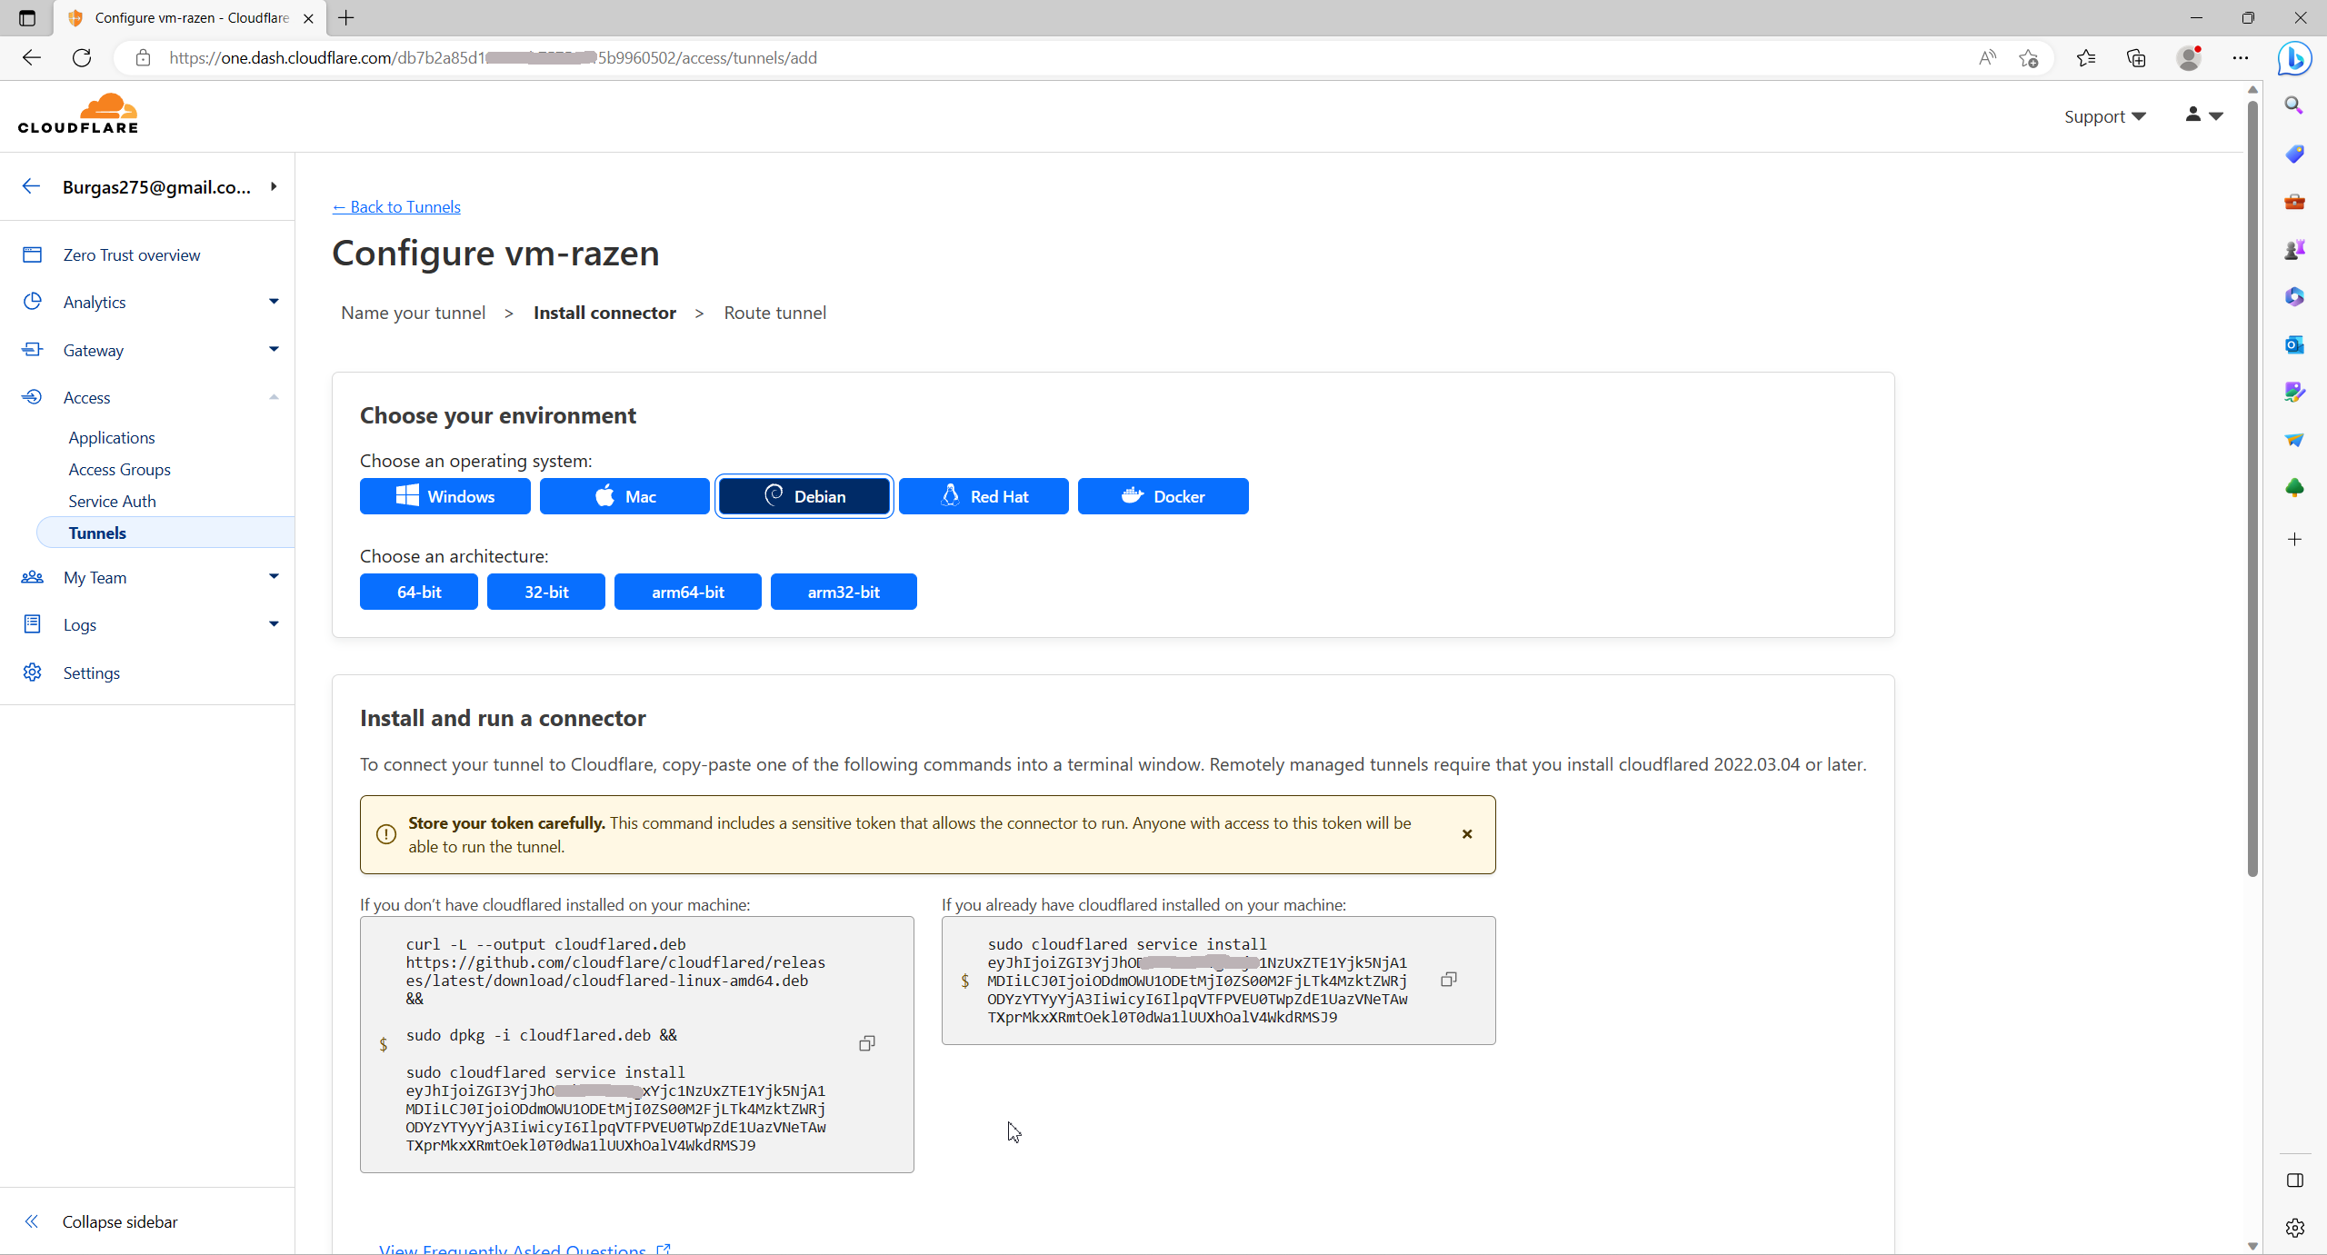
Task: Click the Cloudflare logo
Action: click(x=78, y=115)
